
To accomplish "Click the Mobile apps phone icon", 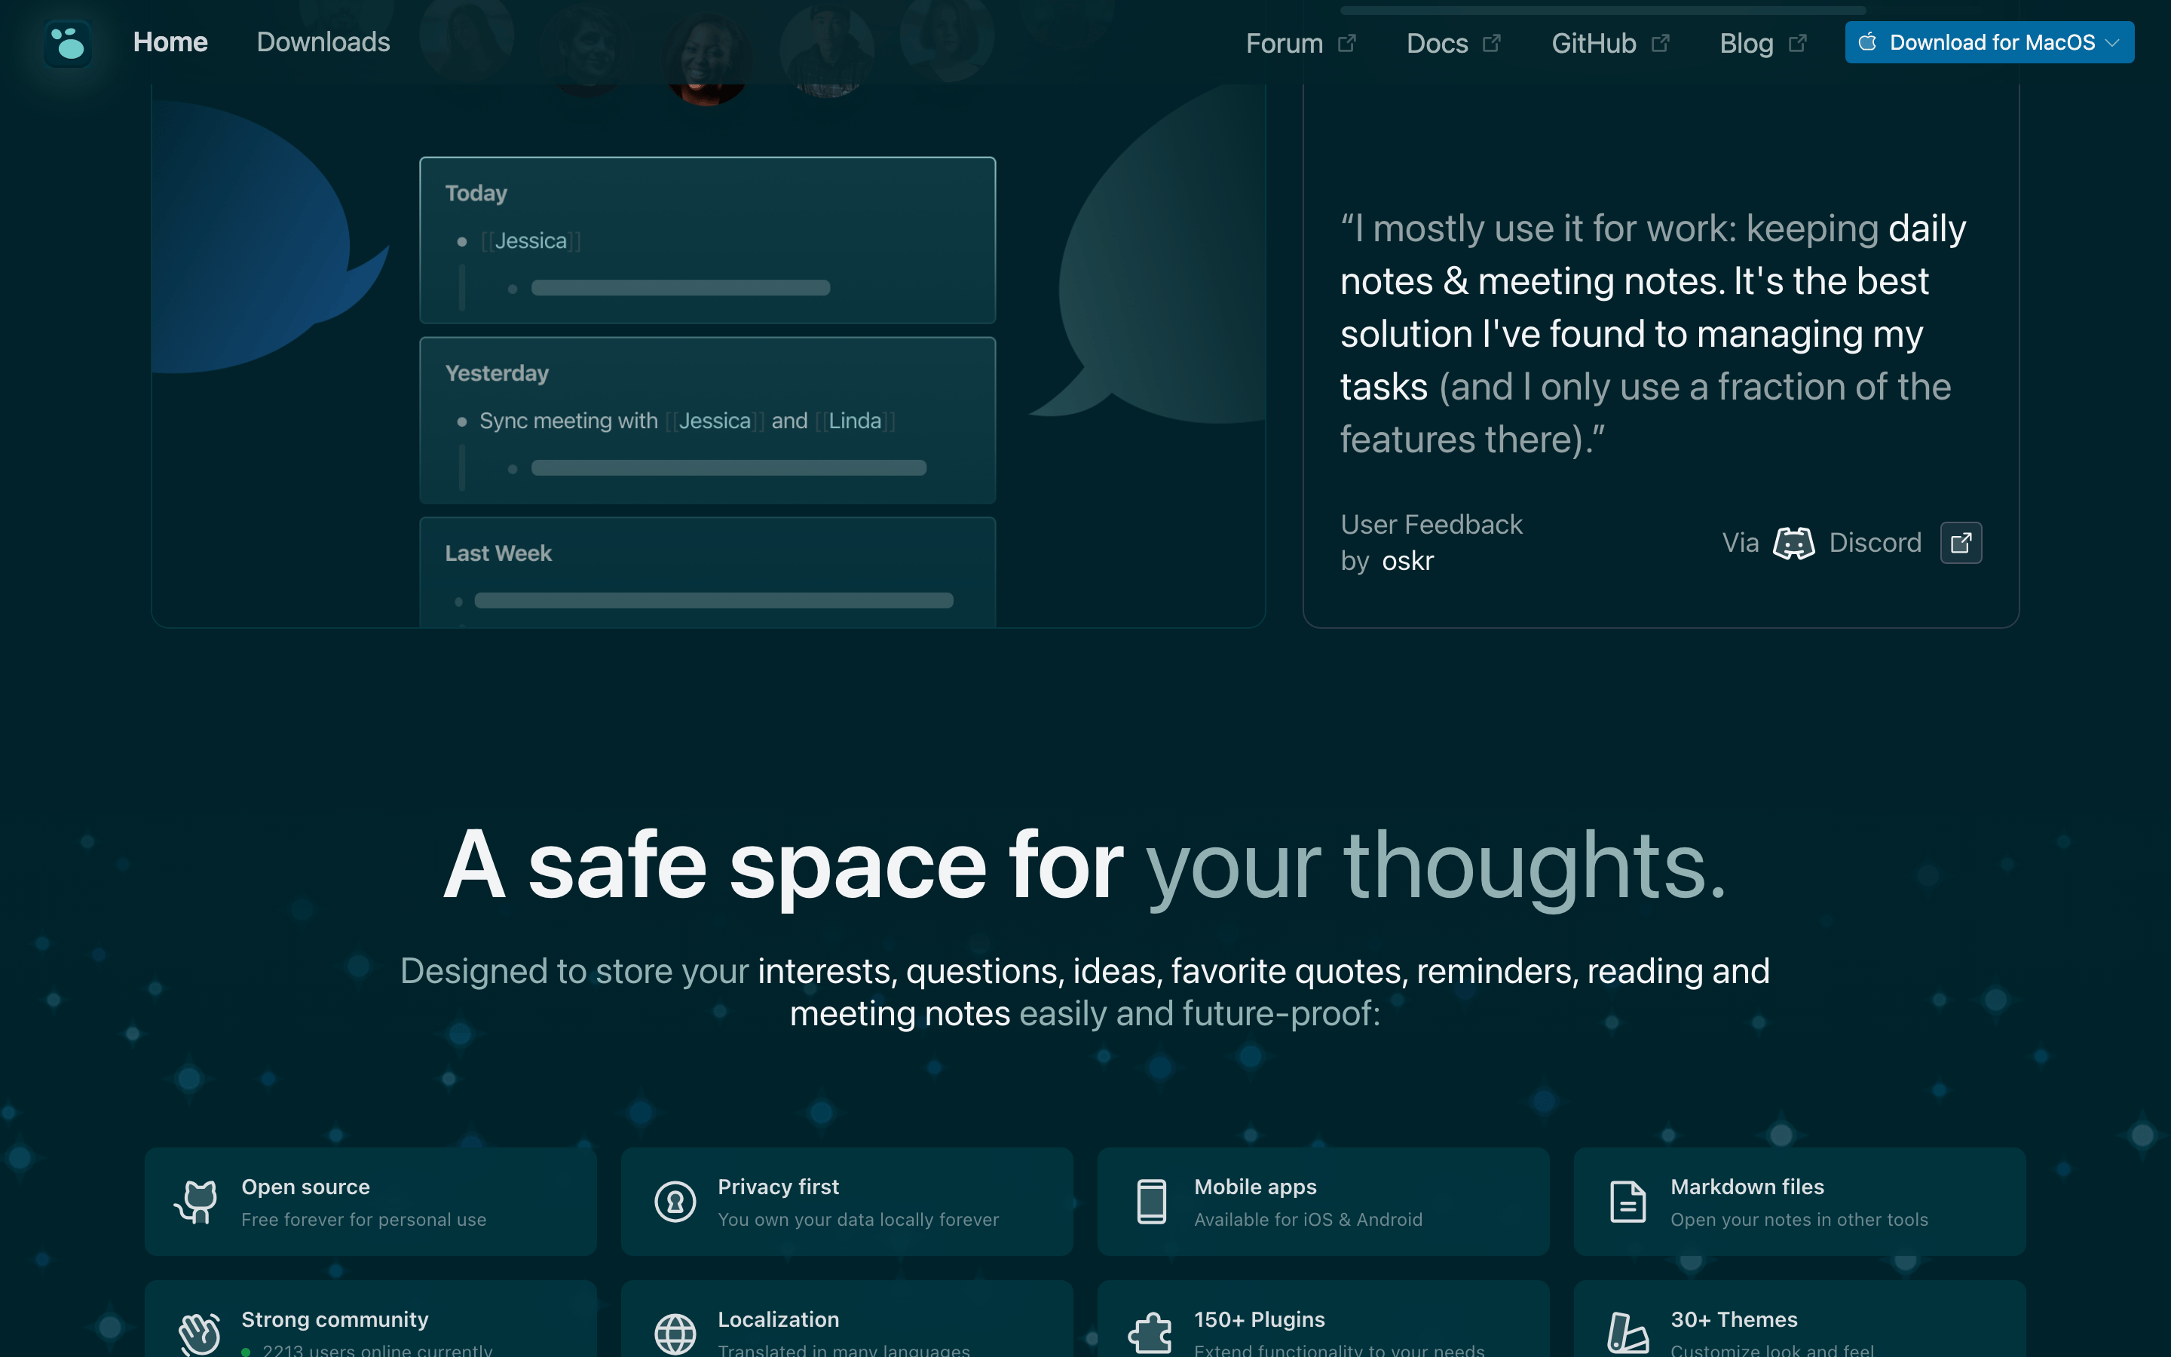I will 1151,1202.
